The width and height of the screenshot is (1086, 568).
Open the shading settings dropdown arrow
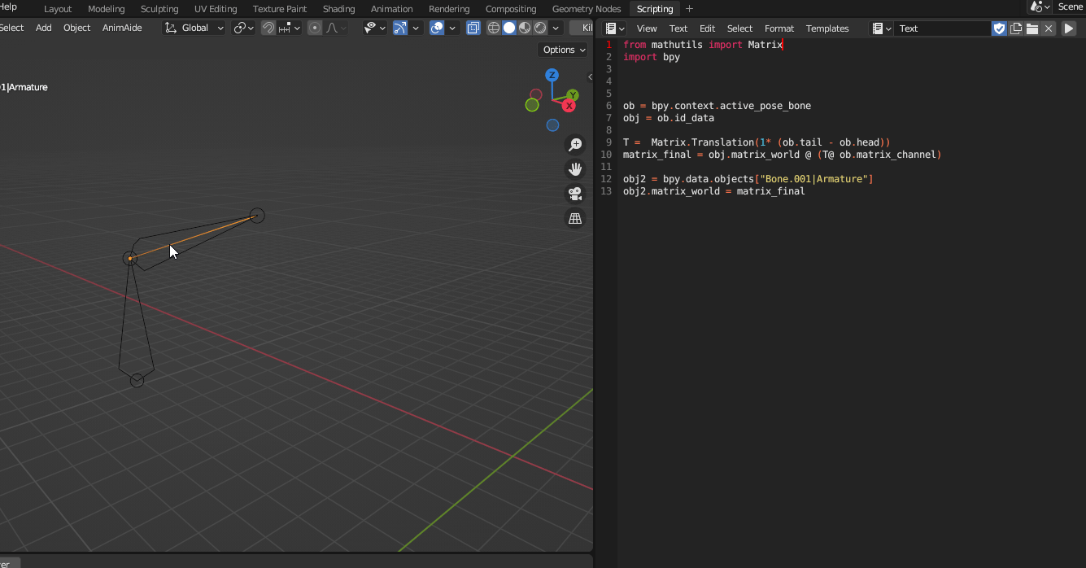click(x=556, y=27)
